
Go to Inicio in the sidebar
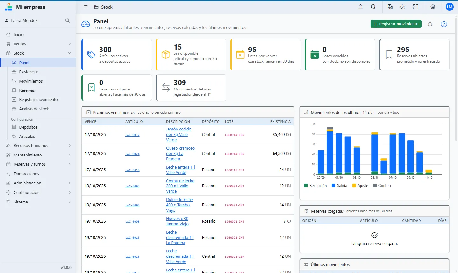coord(18,34)
